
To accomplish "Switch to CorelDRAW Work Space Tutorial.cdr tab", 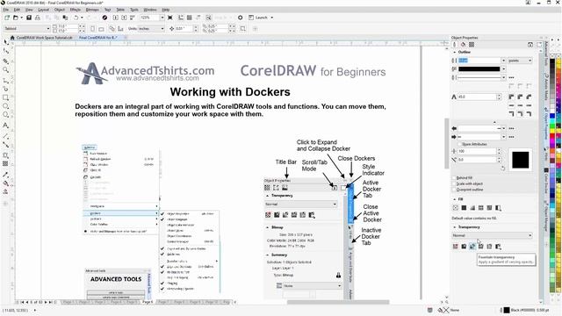I will (x=45, y=38).
